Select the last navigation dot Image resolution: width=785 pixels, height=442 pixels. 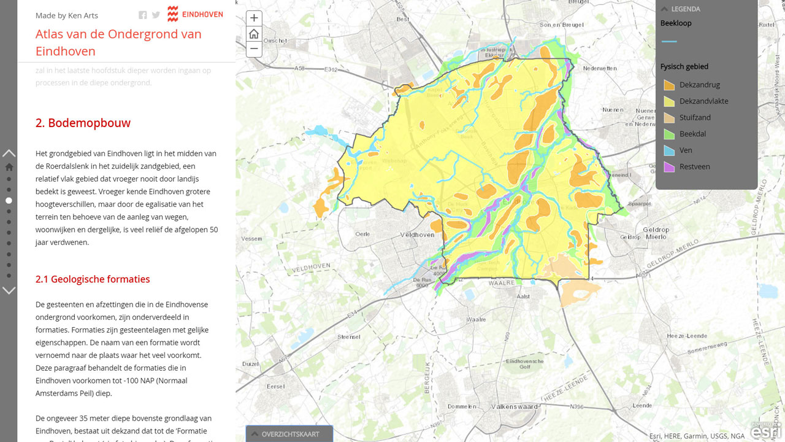[9, 276]
